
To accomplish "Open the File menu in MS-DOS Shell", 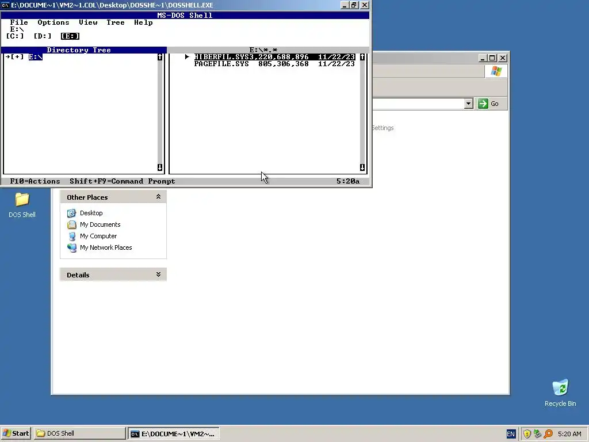I will [19, 22].
